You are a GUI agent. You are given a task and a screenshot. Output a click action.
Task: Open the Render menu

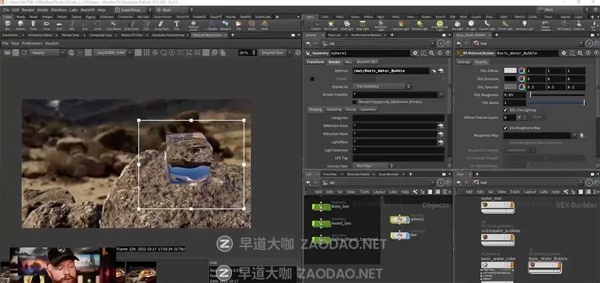(x=27, y=9)
